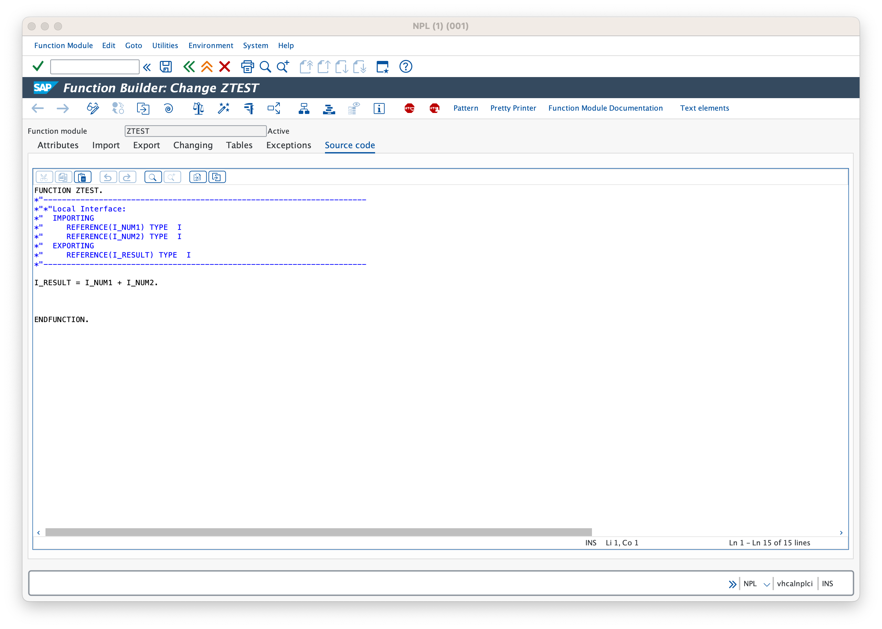Open the System menu
Viewport: 882px width, 629px height.
click(255, 45)
